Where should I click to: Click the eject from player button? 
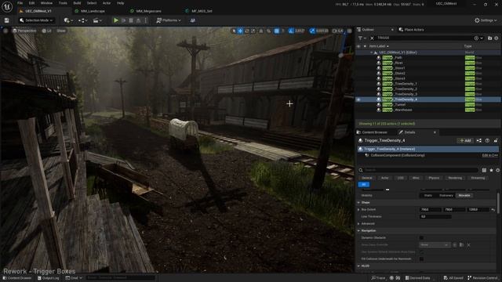point(138,20)
